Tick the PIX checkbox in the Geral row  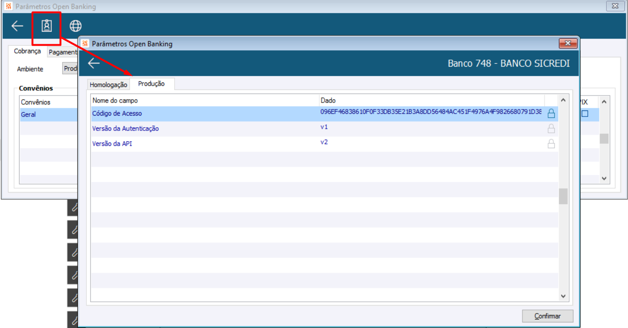585,114
